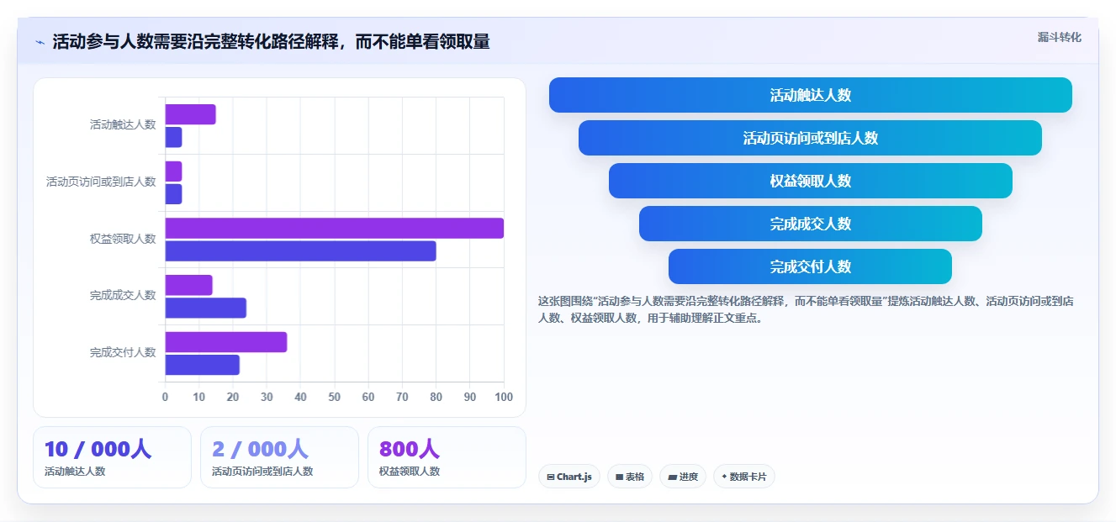The width and height of the screenshot is (1116, 522).
Task: Click the blue bar for 活动触达人数
Action: [x=173, y=137]
